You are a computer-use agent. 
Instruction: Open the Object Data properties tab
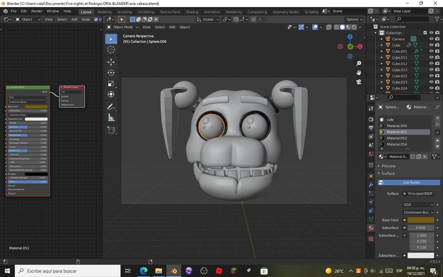pyautogui.click(x=371, y=219)
